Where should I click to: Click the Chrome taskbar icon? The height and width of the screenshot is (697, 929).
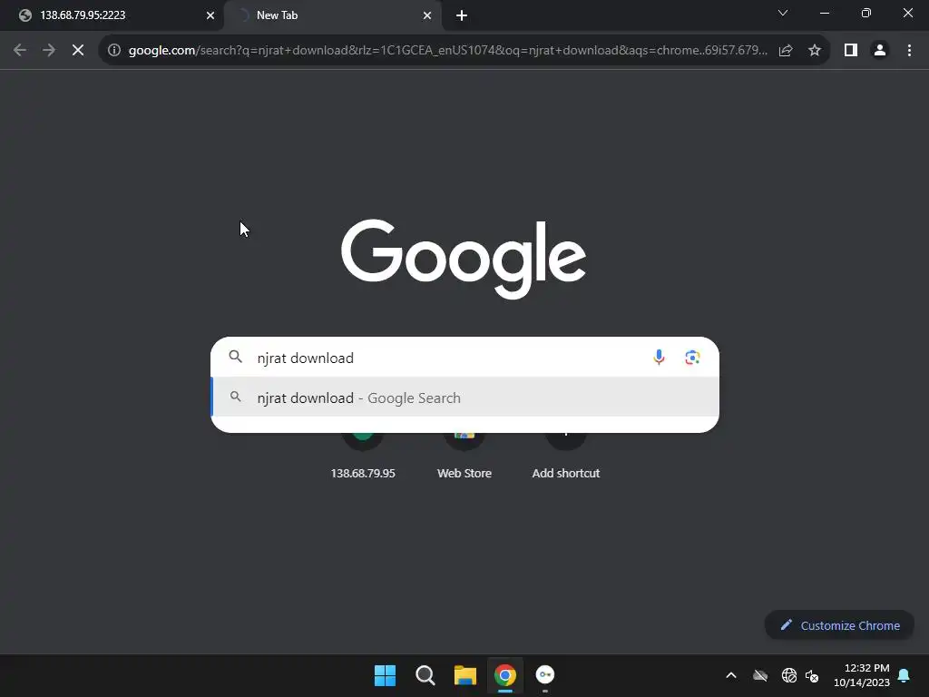click(x=505, y=675)
